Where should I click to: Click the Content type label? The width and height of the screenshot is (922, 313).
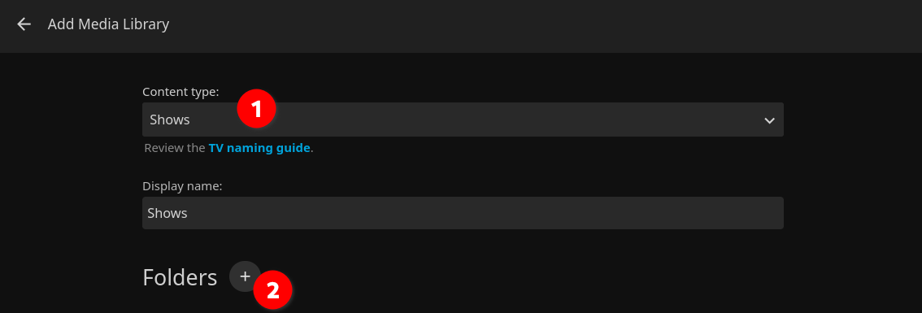180,92
